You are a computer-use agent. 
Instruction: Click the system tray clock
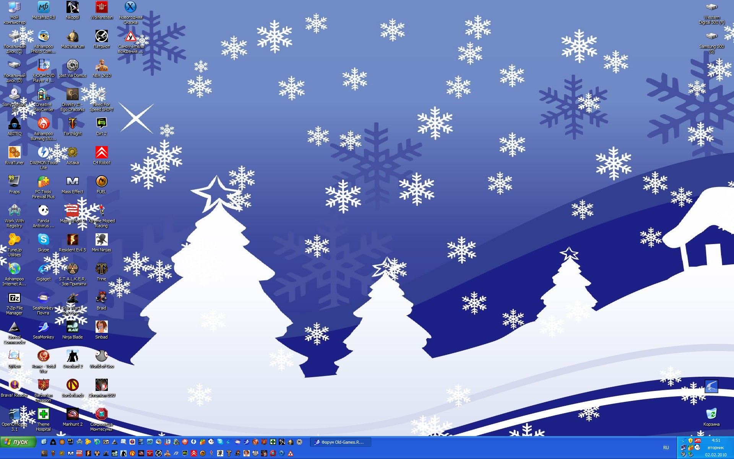716,441
